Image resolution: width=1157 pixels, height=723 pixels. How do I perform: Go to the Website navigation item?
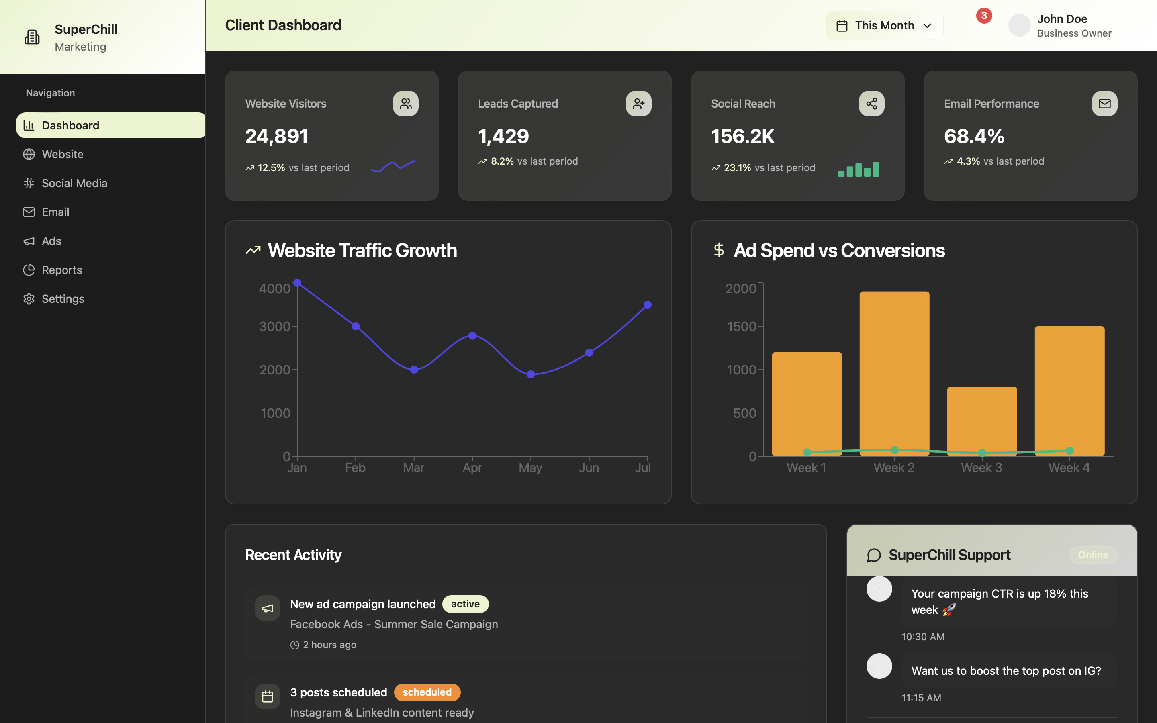click(63, 155)
